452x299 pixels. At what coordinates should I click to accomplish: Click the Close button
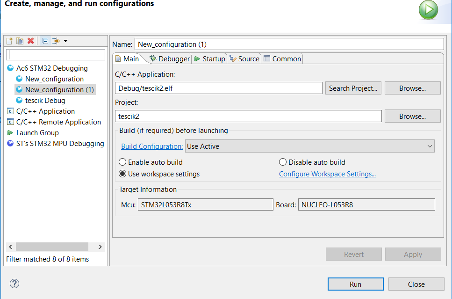click(416, 284)
